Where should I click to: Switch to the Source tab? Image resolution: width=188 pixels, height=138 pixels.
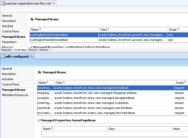point(33,50)
